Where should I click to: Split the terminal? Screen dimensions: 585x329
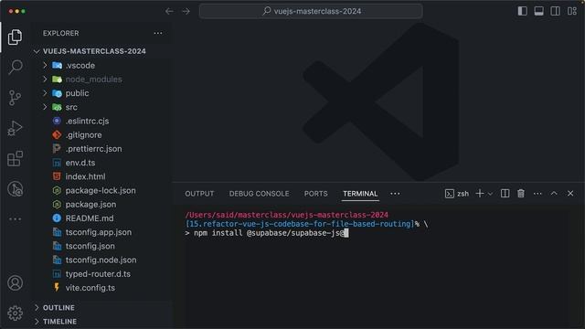tap(505, 193)
